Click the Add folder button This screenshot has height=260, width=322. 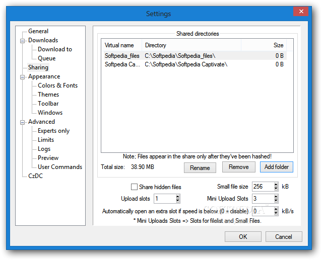[x=277, y=167]
